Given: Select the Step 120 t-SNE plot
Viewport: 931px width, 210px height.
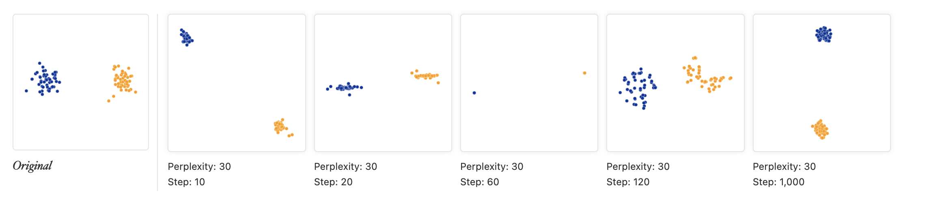Looking at the screenshot, I should tap(675, 83).
